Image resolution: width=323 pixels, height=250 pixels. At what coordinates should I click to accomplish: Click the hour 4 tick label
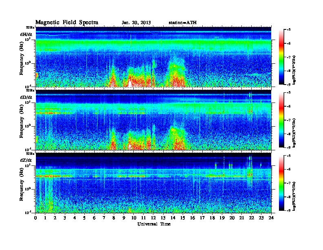(75, 218)
